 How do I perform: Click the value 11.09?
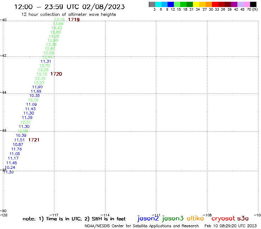32,104
